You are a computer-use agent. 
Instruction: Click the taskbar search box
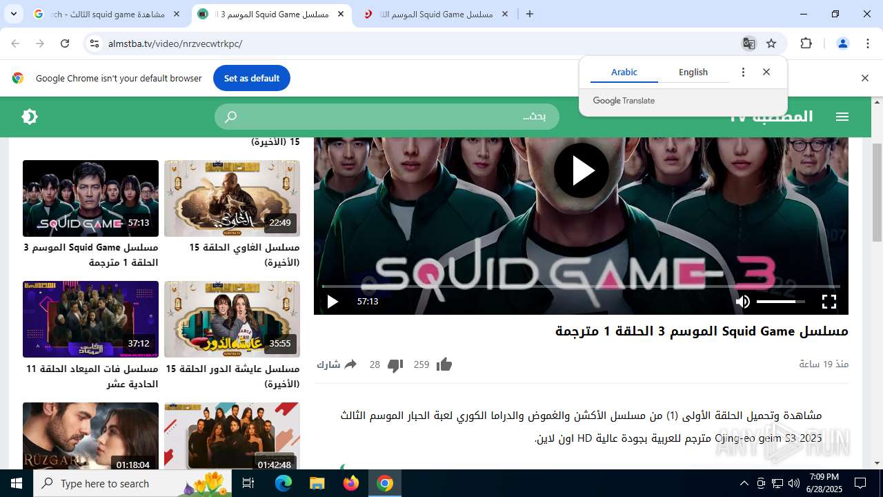[x=133, y=483]
